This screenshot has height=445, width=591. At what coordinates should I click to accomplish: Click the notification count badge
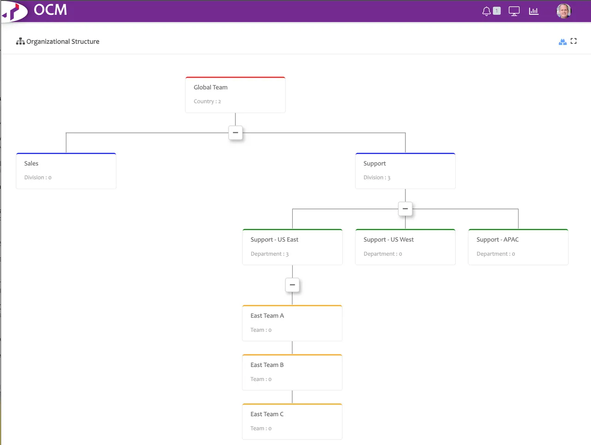(x=497, y=11)
